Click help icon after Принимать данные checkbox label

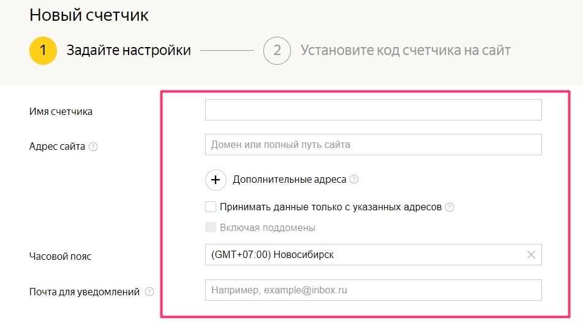point(449,207)
